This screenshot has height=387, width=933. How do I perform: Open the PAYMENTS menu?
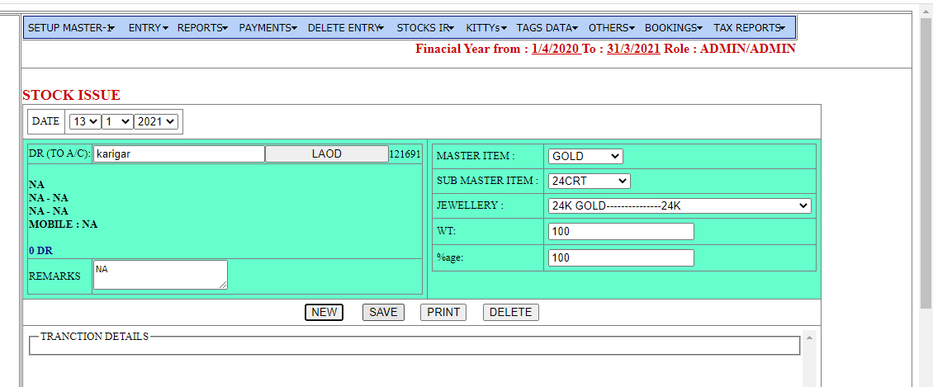[268, 28]
